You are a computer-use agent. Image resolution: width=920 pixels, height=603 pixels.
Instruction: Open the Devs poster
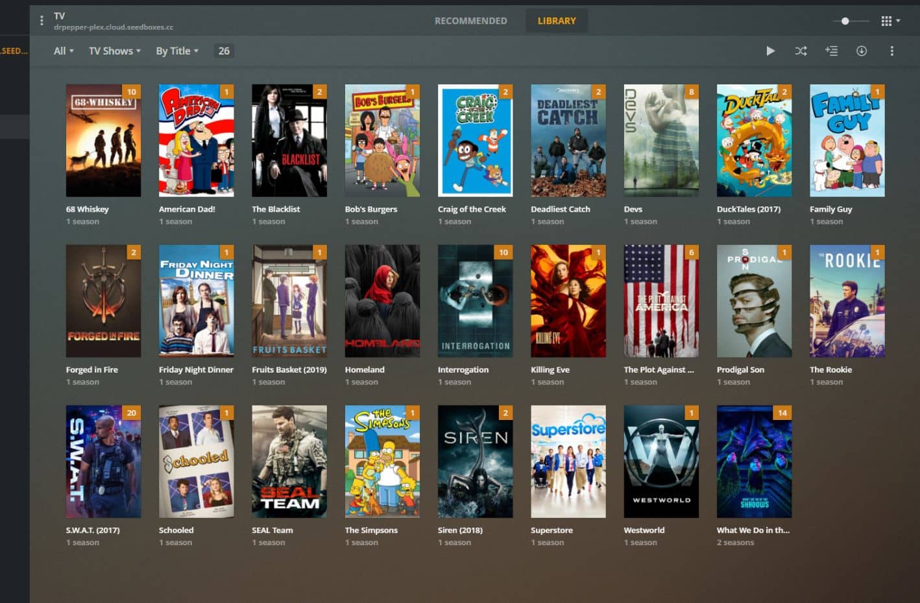tap(661, 140)
